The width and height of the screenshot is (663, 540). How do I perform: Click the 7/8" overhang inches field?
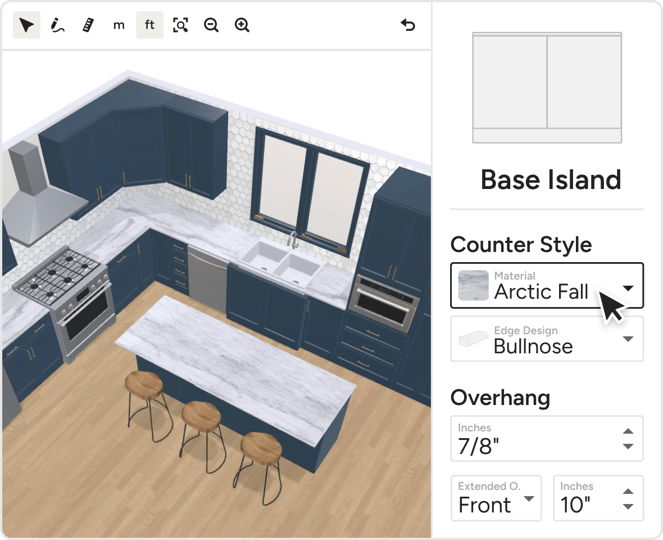click(534, 439)
